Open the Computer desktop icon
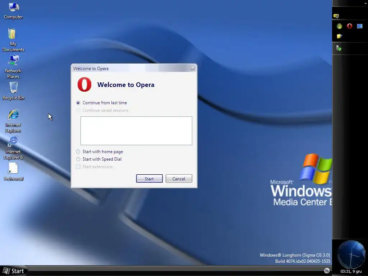368x276 pixels. coord(13,10)
